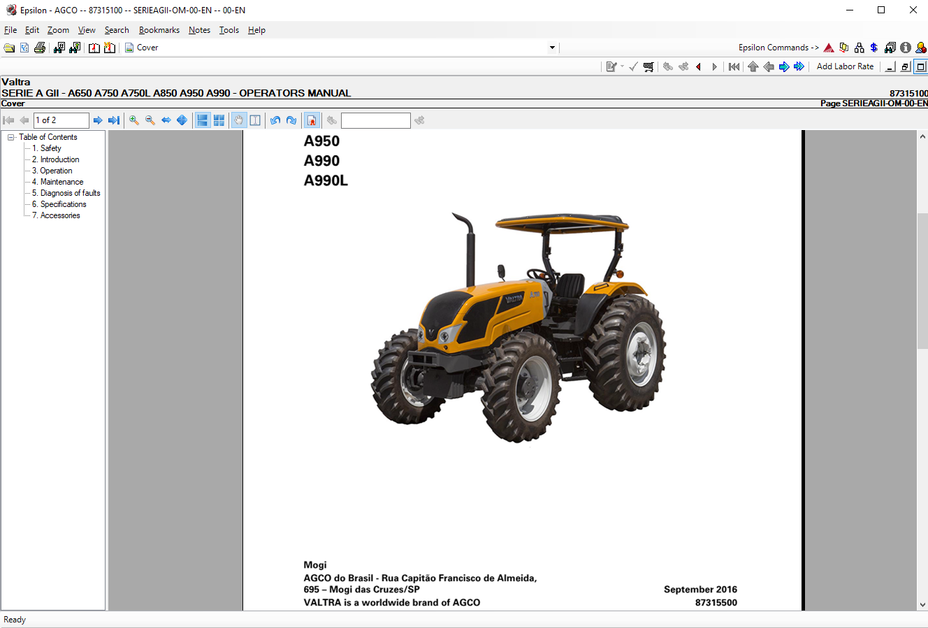
Task: Rotate page counterclockwise
Action: [275, 120]
